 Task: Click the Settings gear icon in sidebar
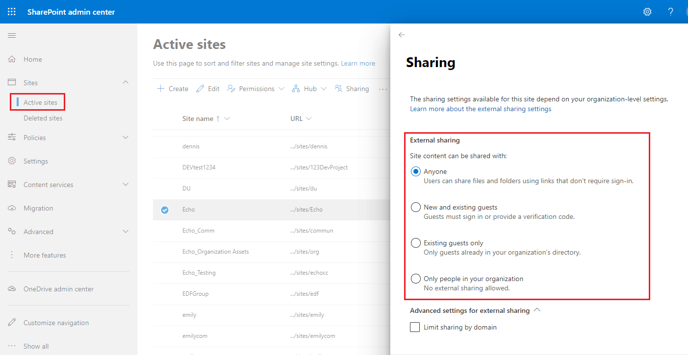(12, 161)
